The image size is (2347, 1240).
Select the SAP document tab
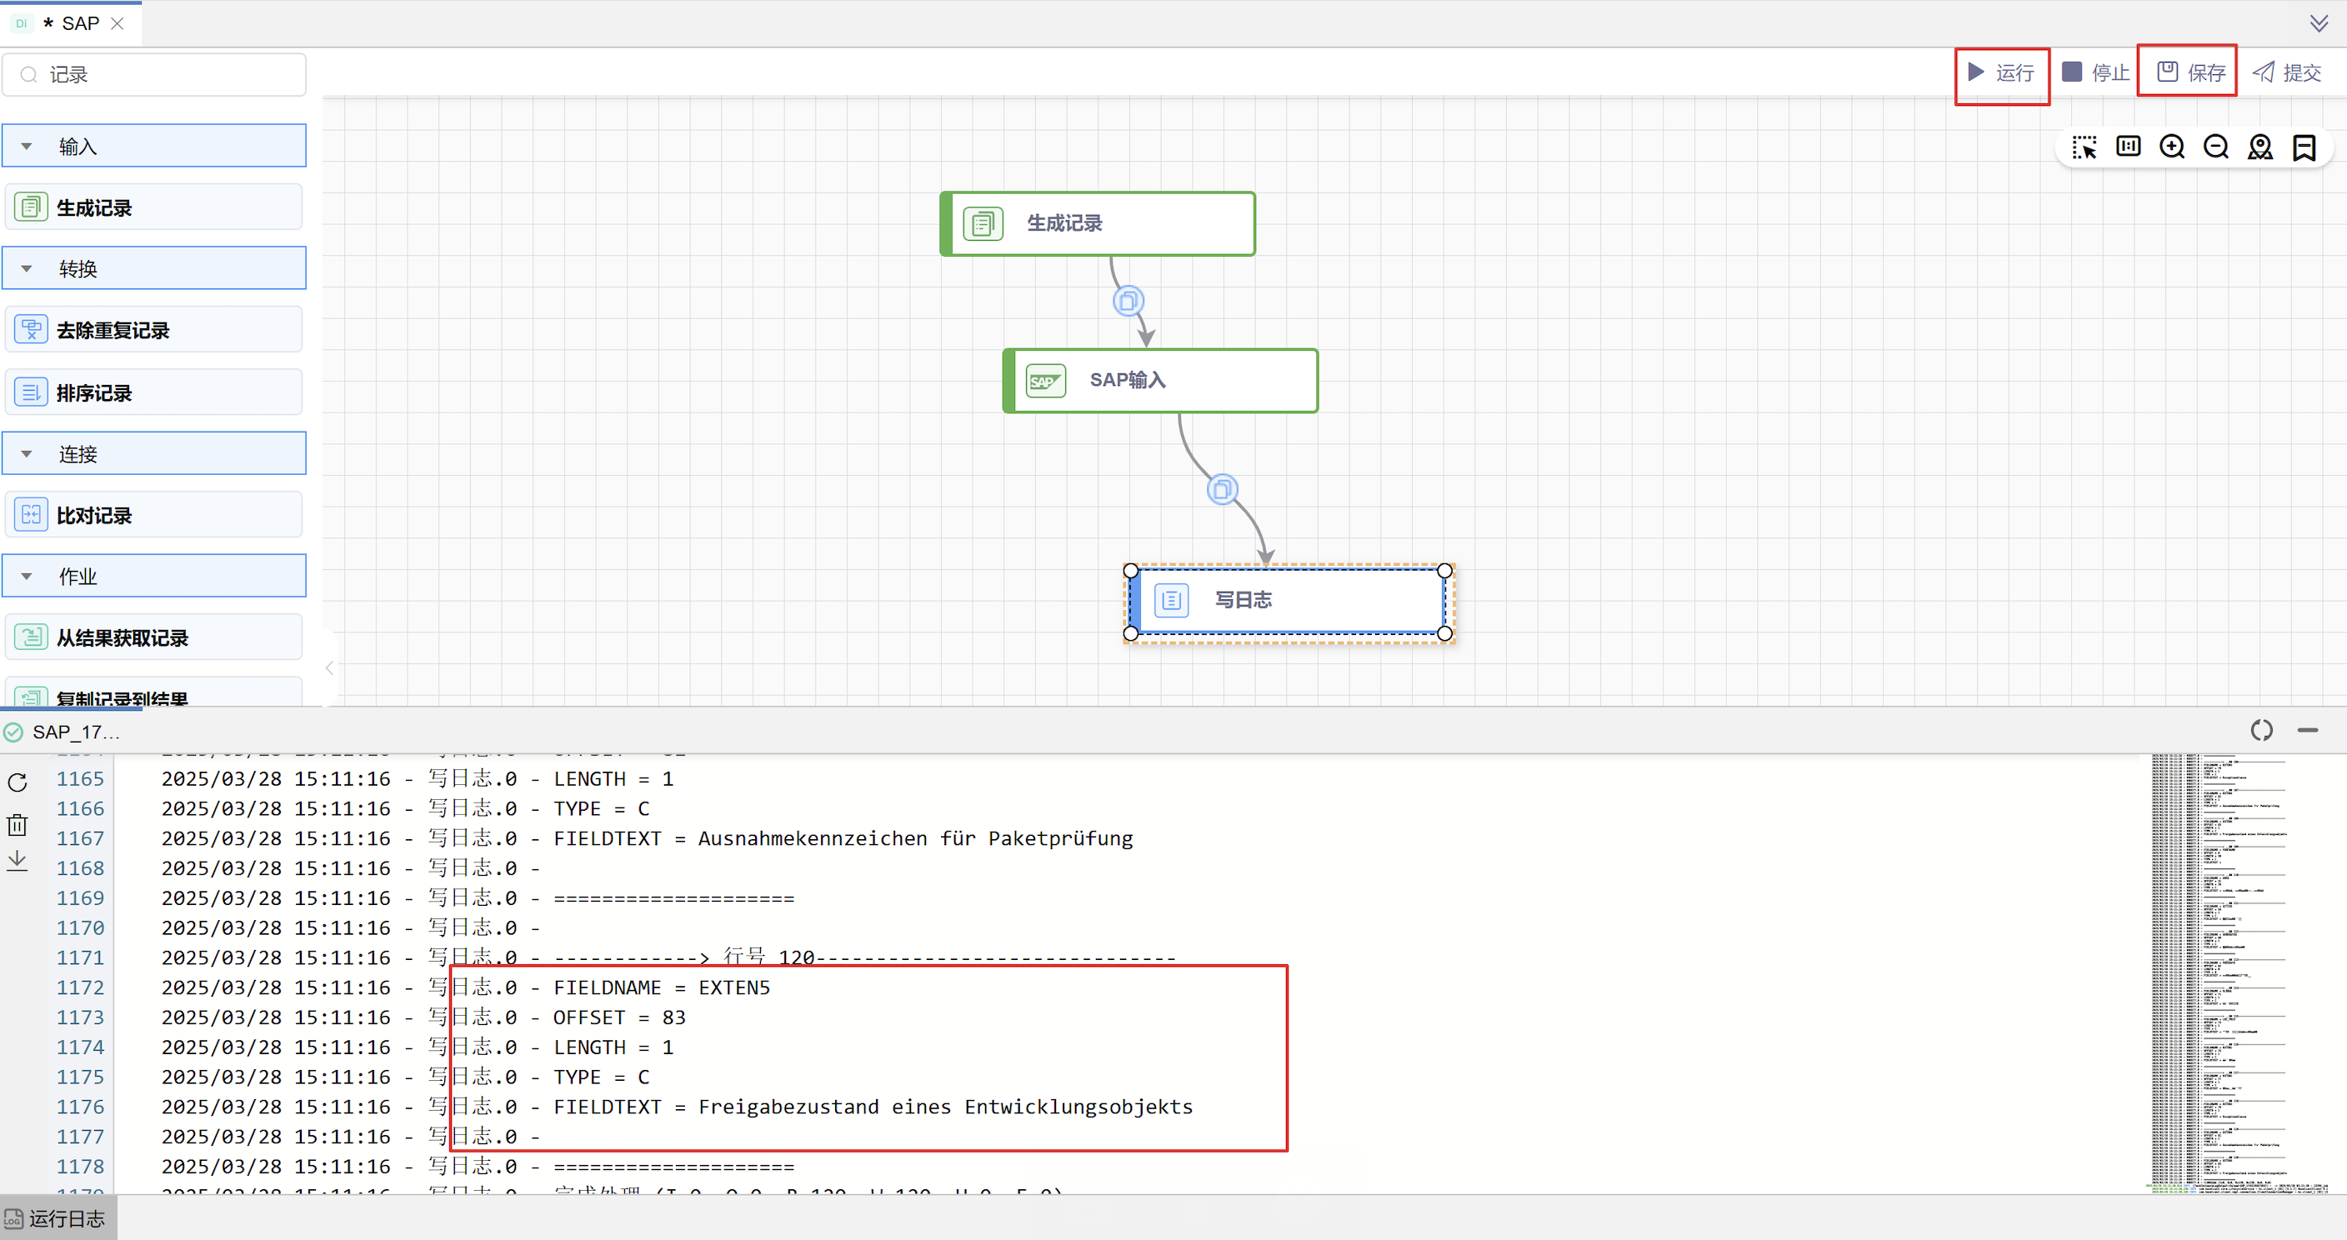click(79, 23)
